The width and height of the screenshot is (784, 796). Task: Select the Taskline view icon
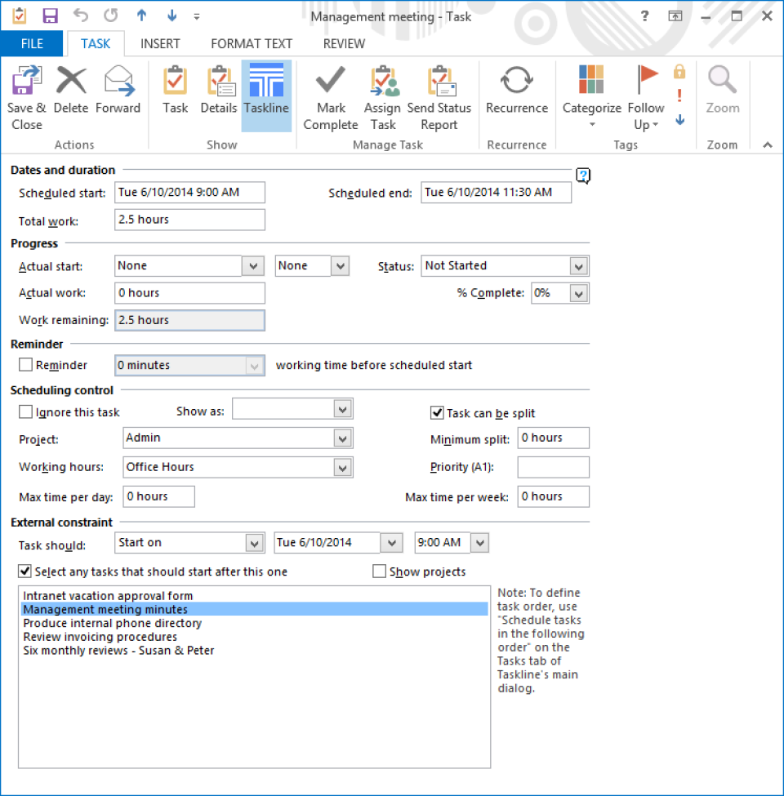tap(266, 81)
